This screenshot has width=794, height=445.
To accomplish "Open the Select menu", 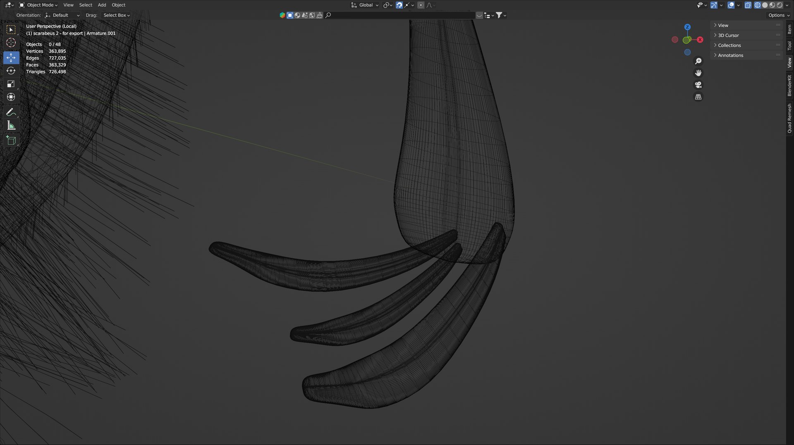I will (x=86, y=5).
